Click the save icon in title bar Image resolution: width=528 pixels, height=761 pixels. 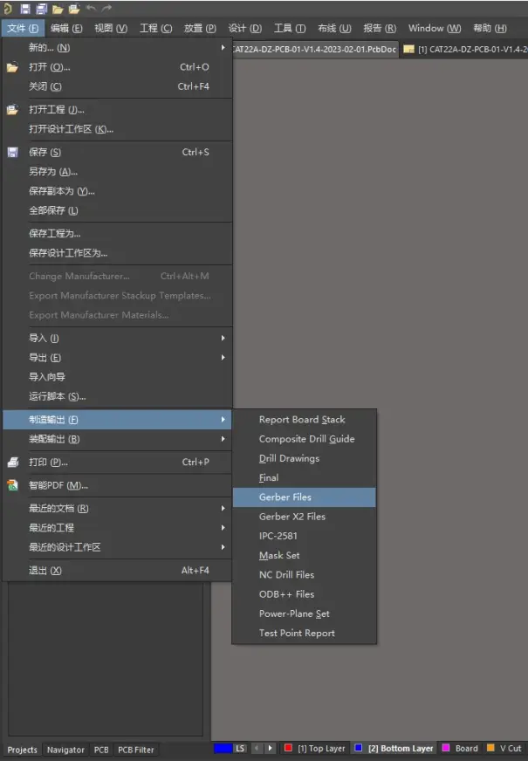pos(25,8)
